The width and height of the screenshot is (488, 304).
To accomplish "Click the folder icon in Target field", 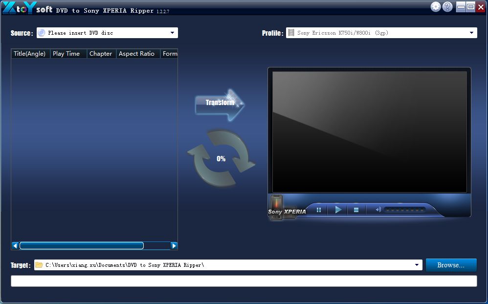I will coord(39,265).
